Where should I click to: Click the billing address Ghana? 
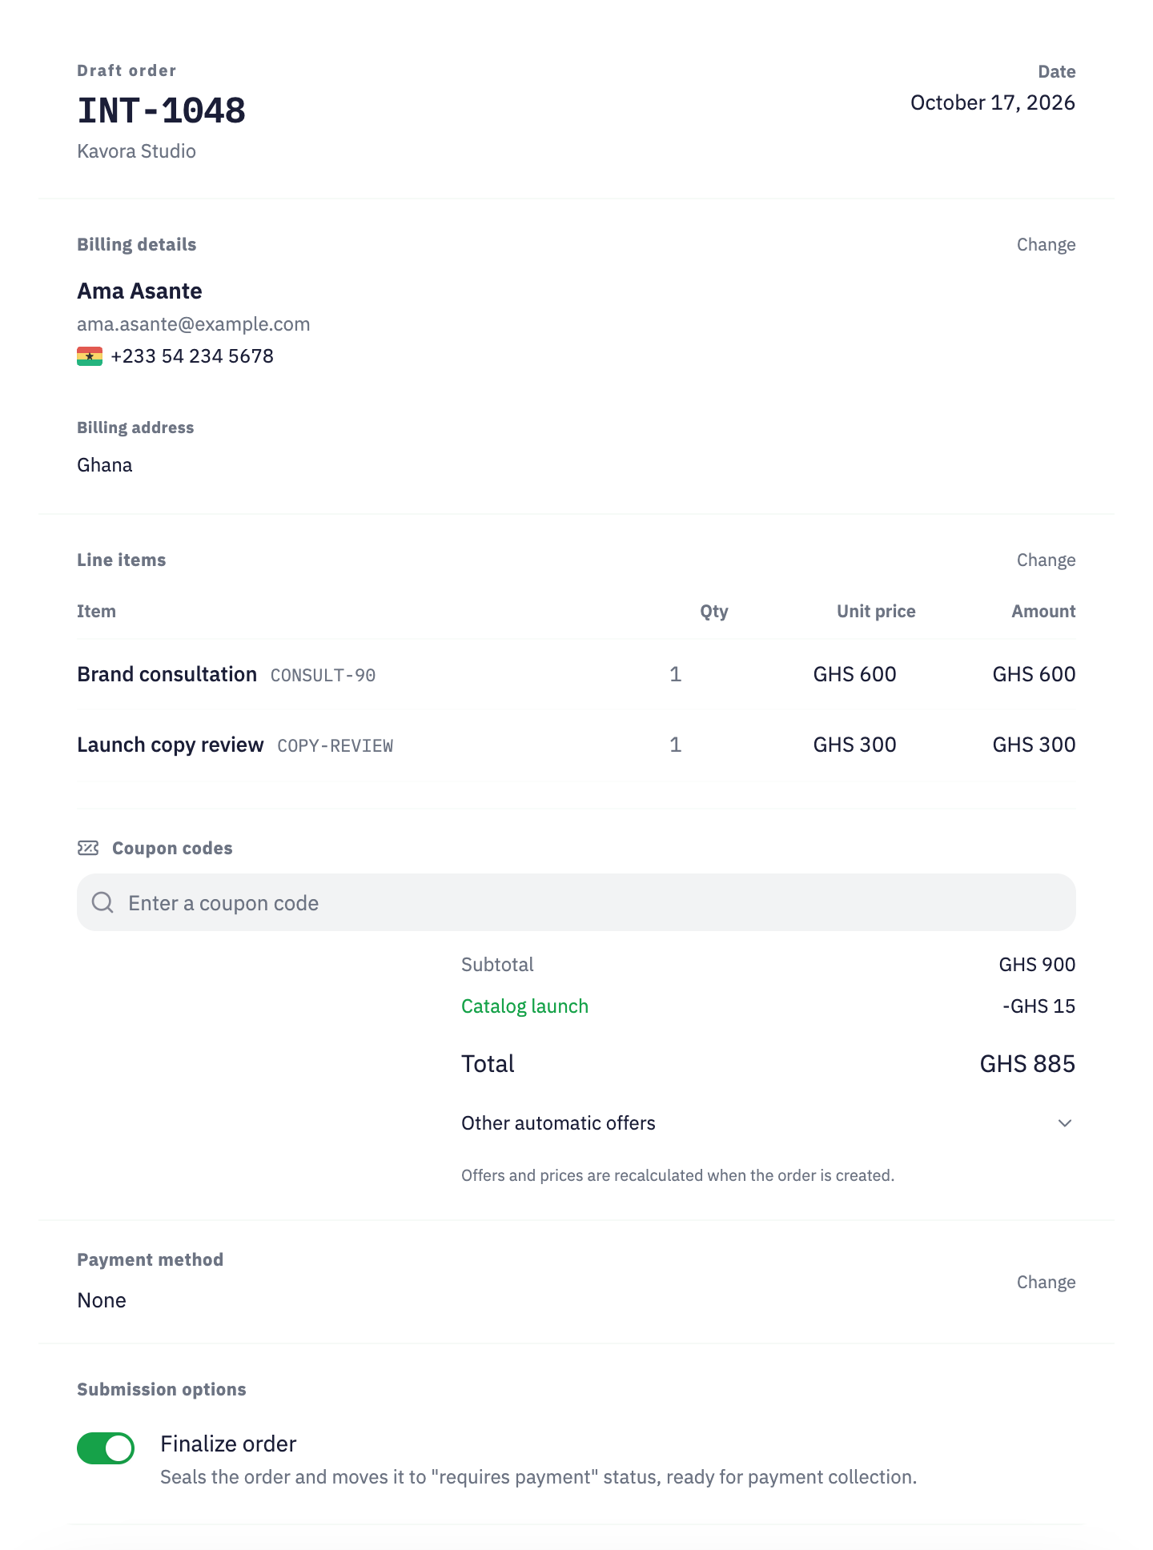point(104,465)
